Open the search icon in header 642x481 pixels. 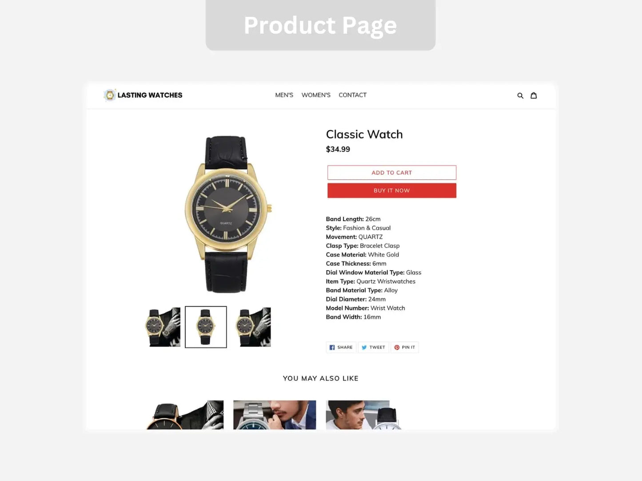[x=520, y=95]
